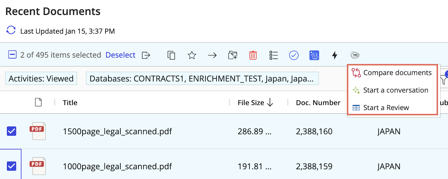This screenshot has height=179, width=448.
Task: Click the refresh icon beside Last Updated
Action: (x=11, y=31)
